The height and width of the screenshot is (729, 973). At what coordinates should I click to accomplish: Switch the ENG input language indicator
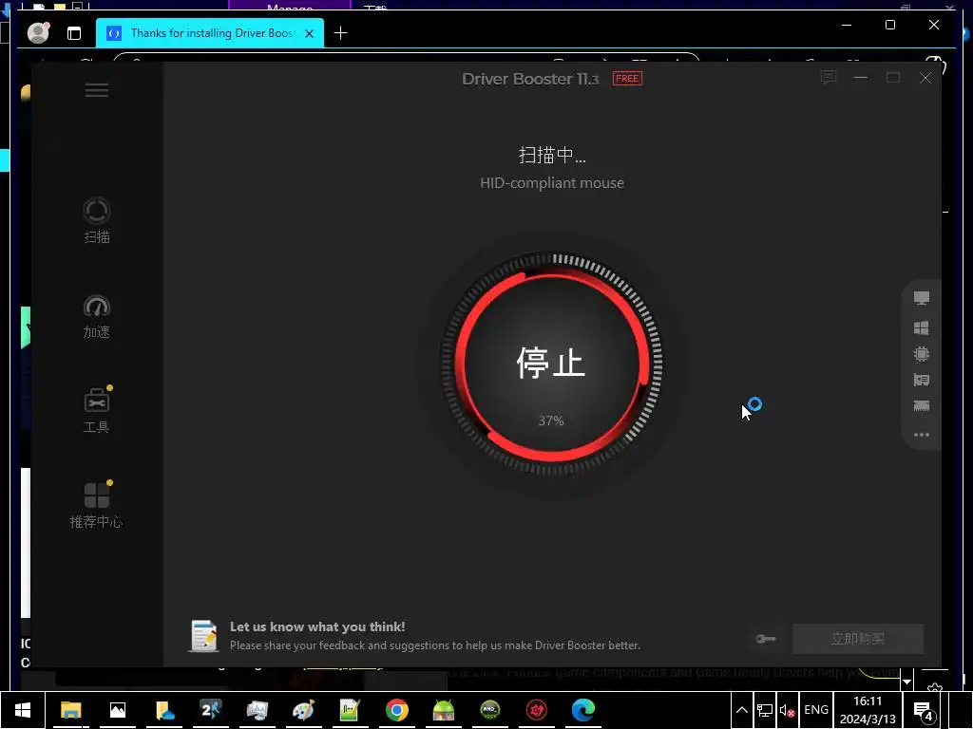point(816,710)
